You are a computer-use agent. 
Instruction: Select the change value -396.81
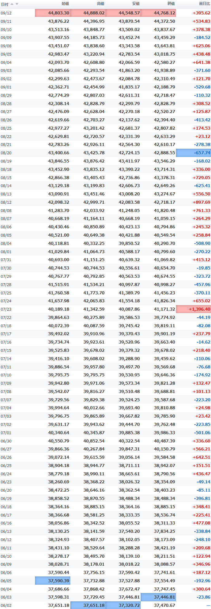(202, 498)
